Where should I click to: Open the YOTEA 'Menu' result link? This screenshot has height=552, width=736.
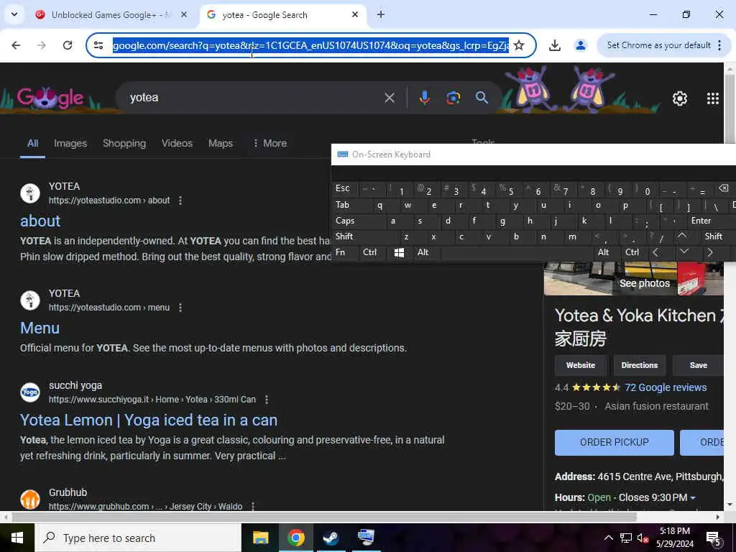(x=40, y=328)
